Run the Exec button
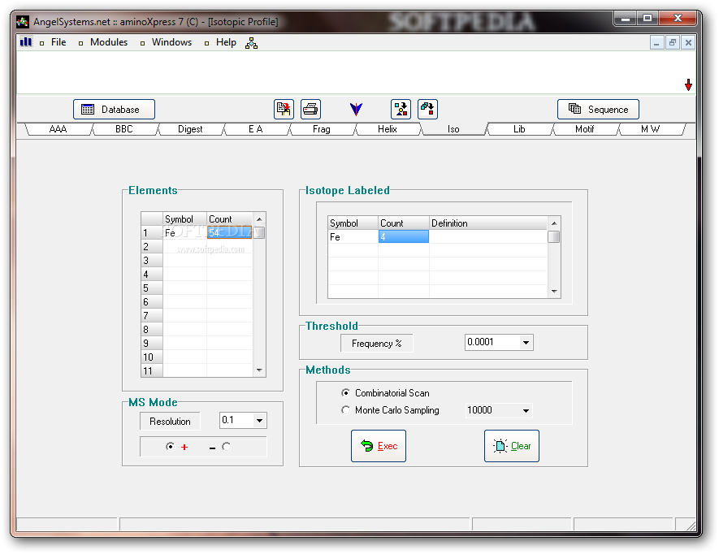Screen dimensions: 719x554 click(x=379, y=446)
